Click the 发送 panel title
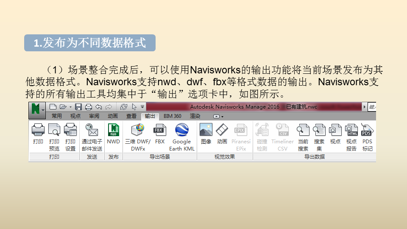Viewport: 407px width, 229px height. pyautogui.click(x=92, y=157)
